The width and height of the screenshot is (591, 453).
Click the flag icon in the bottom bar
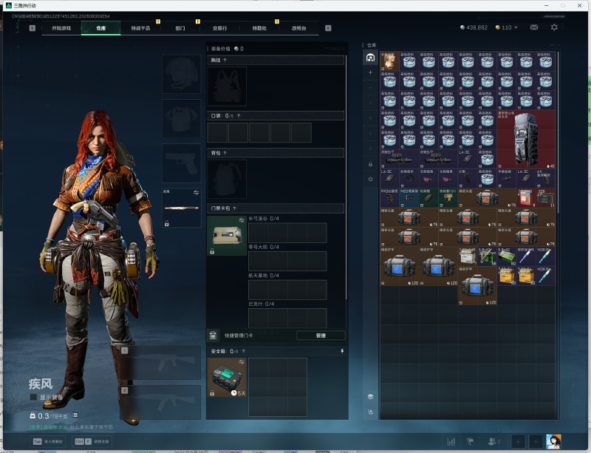coord(470,441)
